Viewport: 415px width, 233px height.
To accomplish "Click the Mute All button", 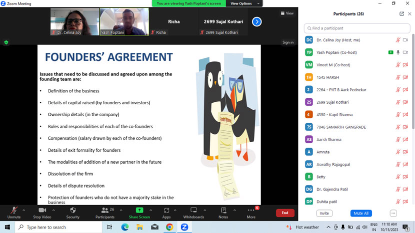I will click(x=361, y=213).
